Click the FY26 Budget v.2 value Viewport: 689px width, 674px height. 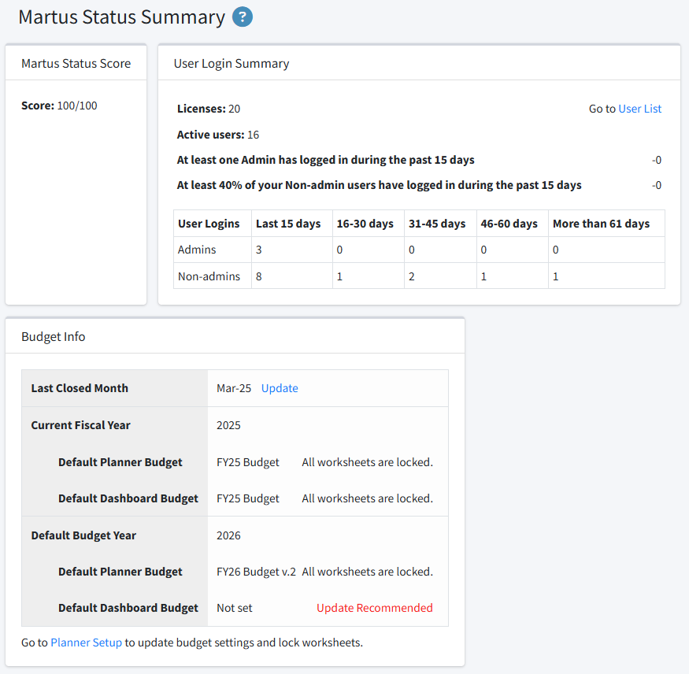tap(256, 571)
